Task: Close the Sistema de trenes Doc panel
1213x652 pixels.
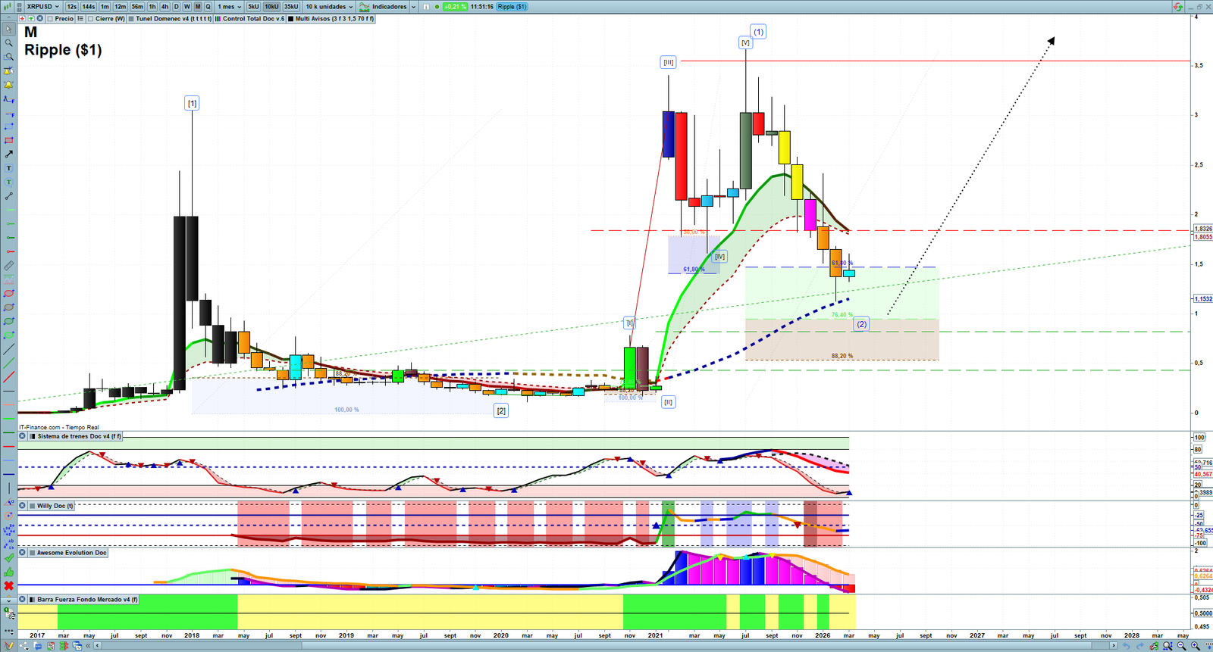Action: (23, 436)
